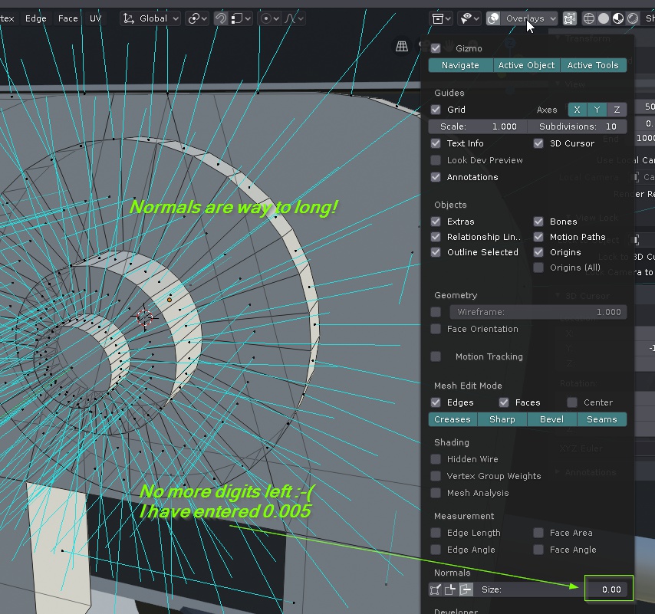Toggle the Seams overlay button
This screenshot has height=614, width=655.
(x=602, y=419)
